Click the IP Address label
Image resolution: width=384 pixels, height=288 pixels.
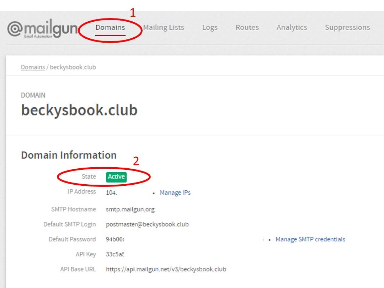[81, 192]
